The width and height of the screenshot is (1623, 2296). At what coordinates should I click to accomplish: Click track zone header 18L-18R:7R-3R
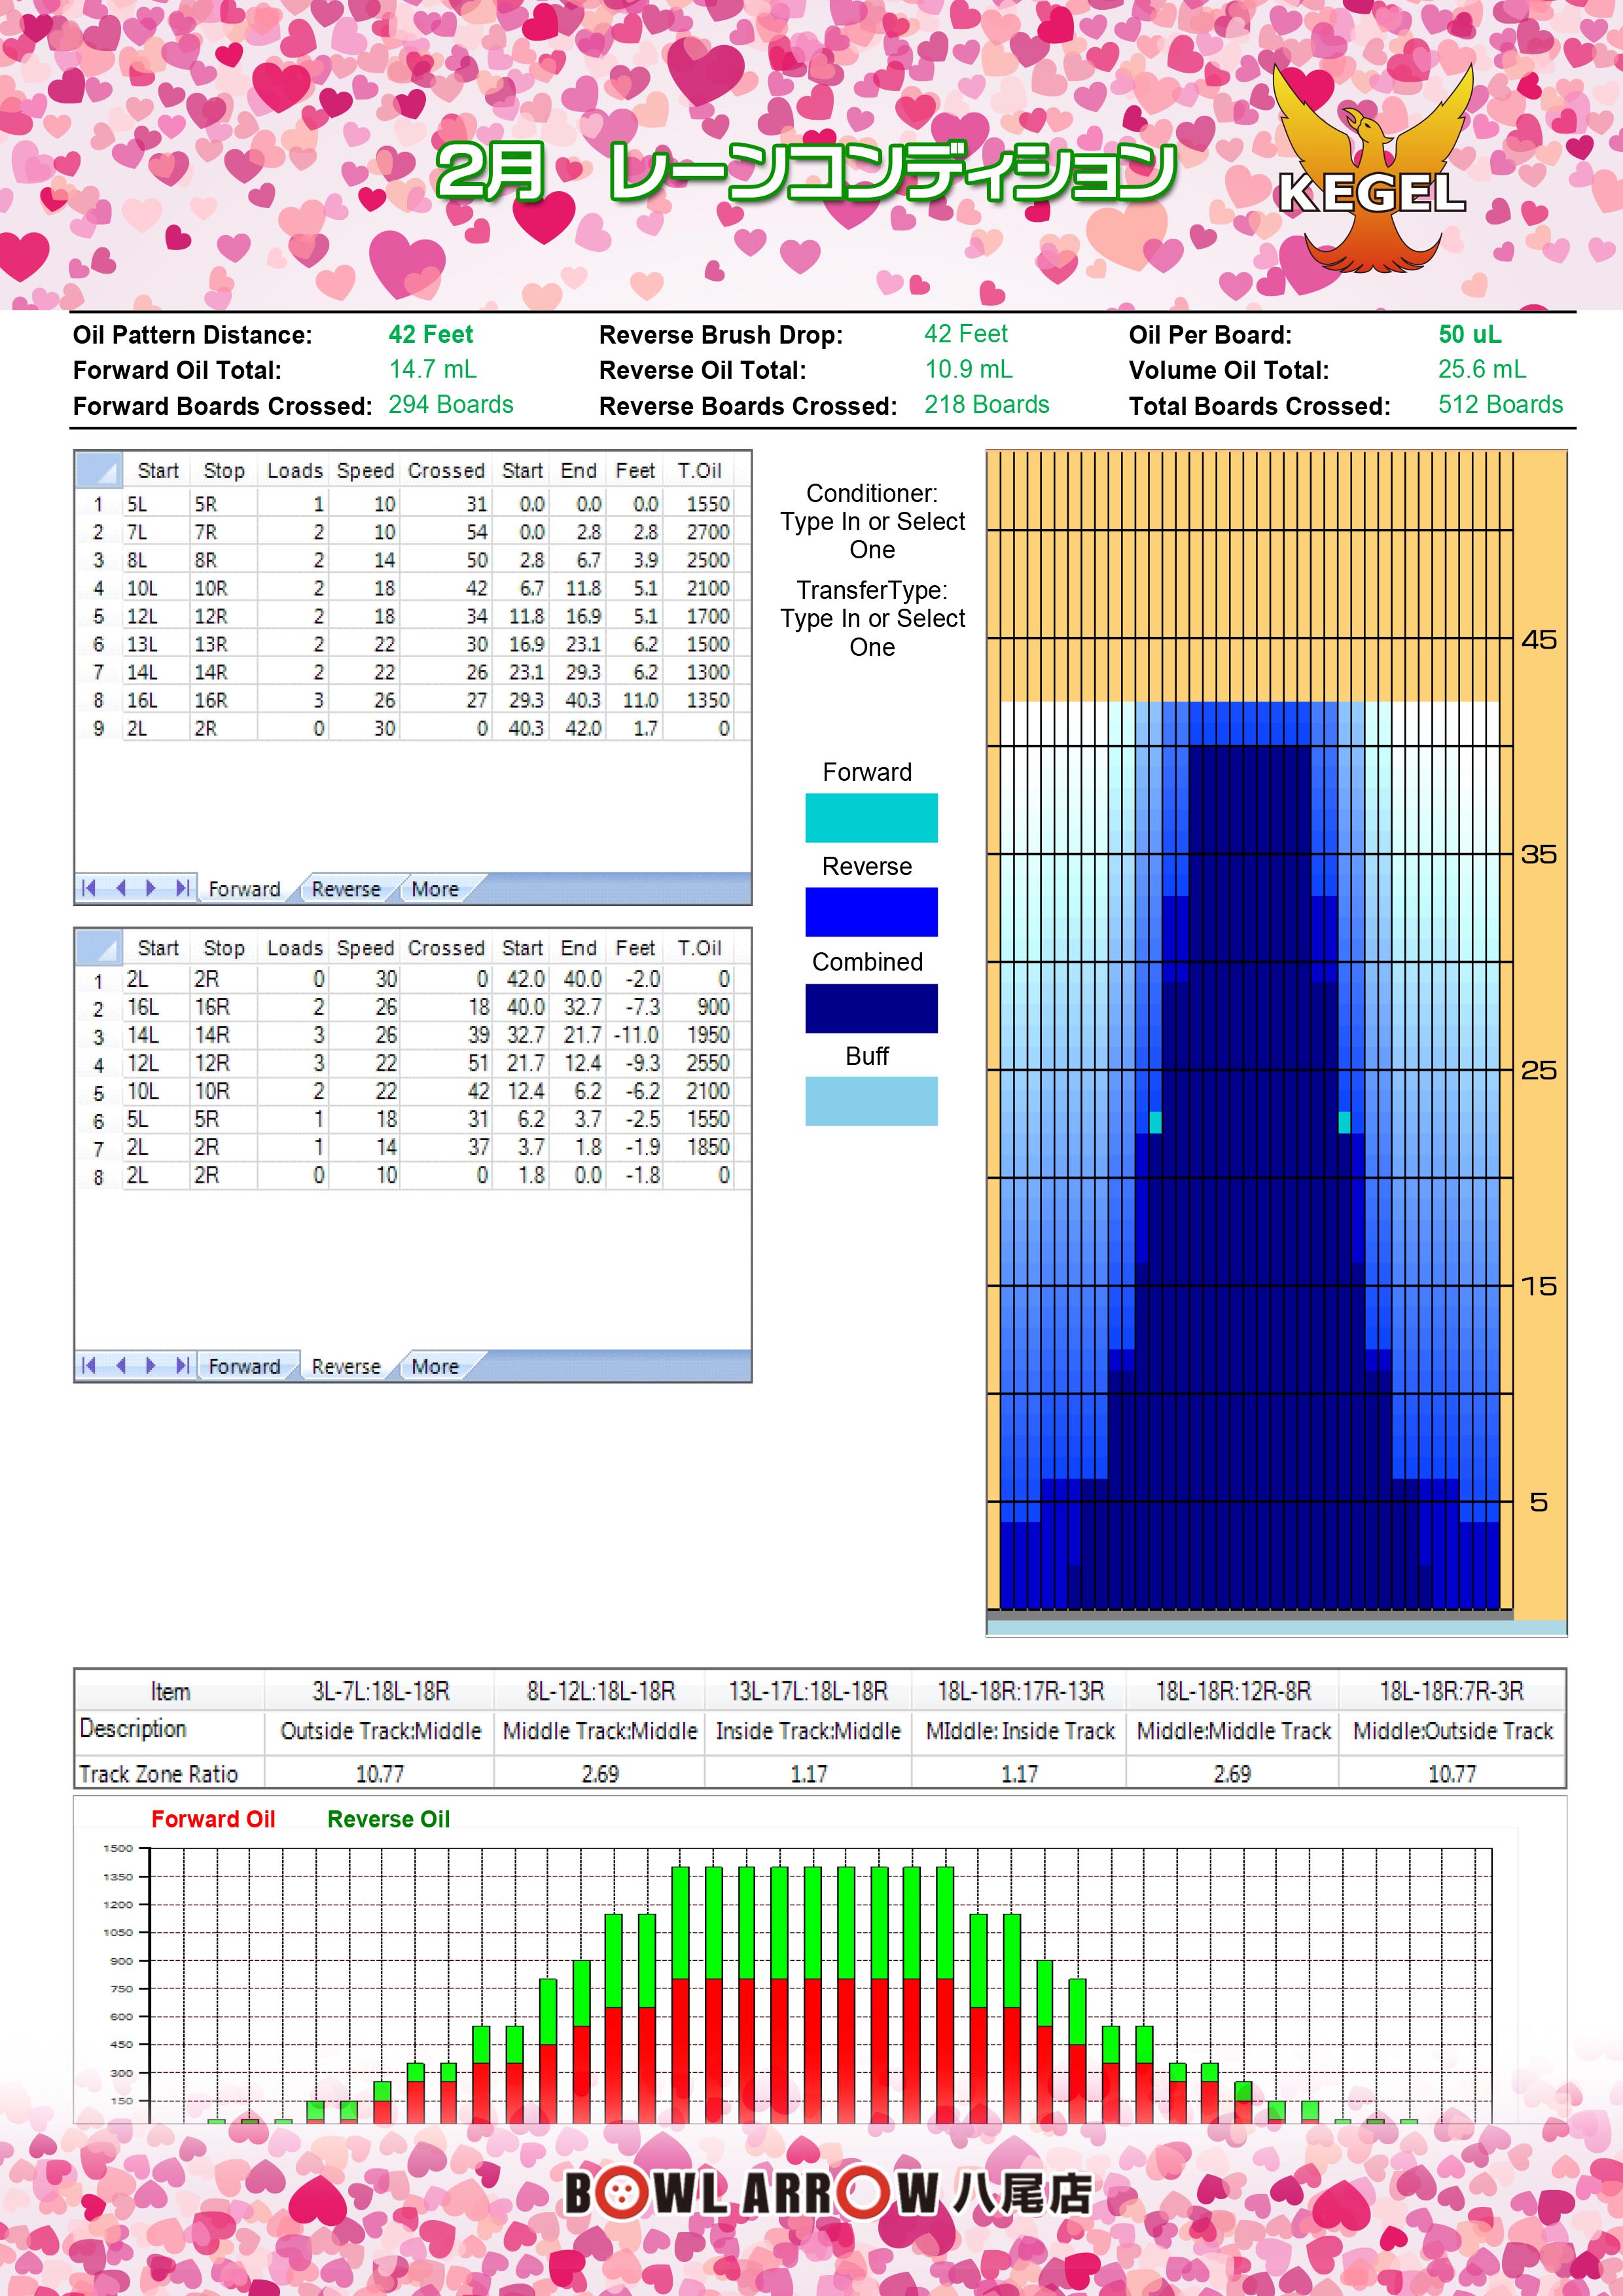pos(1452,1691)
